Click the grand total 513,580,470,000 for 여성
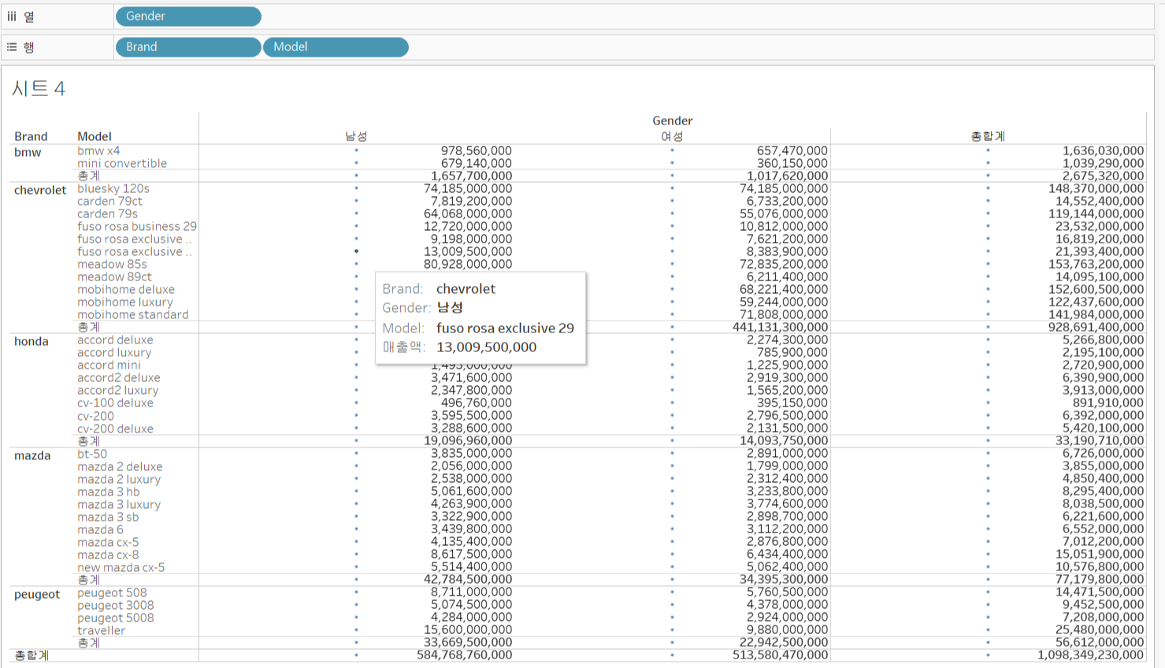The height and width of the screenshot is (668, 1165). 781,655
